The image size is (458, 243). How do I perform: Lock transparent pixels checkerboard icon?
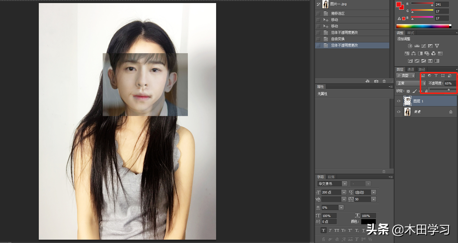pos(408,91)
